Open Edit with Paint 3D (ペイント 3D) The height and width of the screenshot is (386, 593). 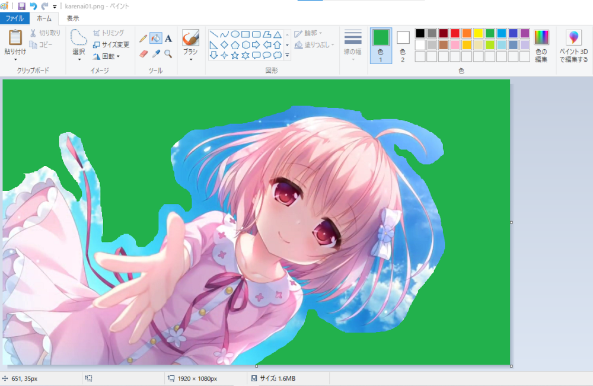[573, 44]
